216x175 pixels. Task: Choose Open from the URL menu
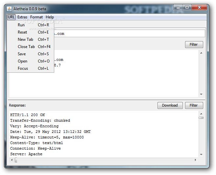[31, 61]
